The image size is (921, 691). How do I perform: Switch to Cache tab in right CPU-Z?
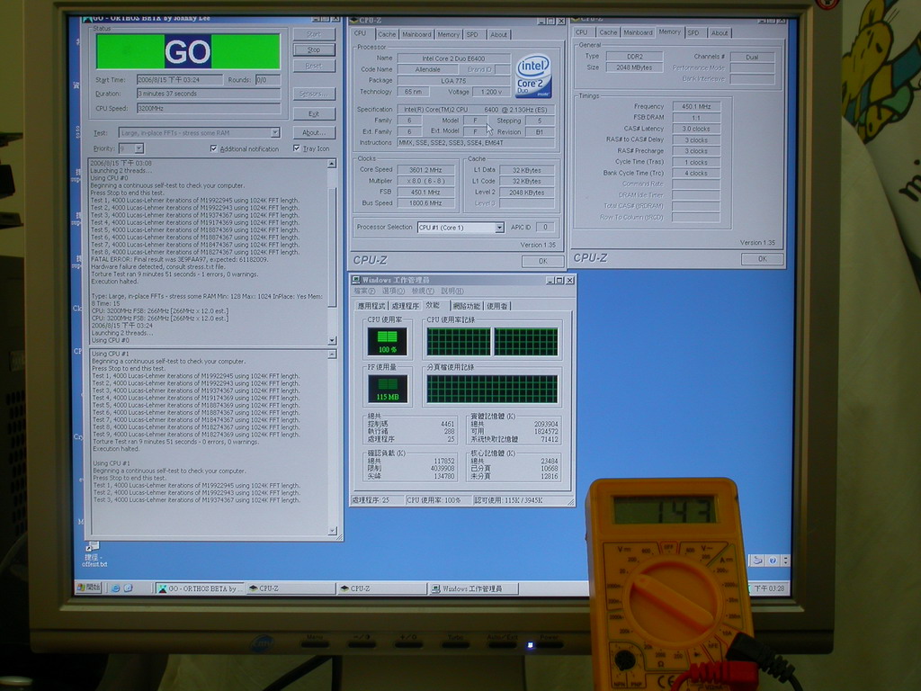click(x=608, y=33)
